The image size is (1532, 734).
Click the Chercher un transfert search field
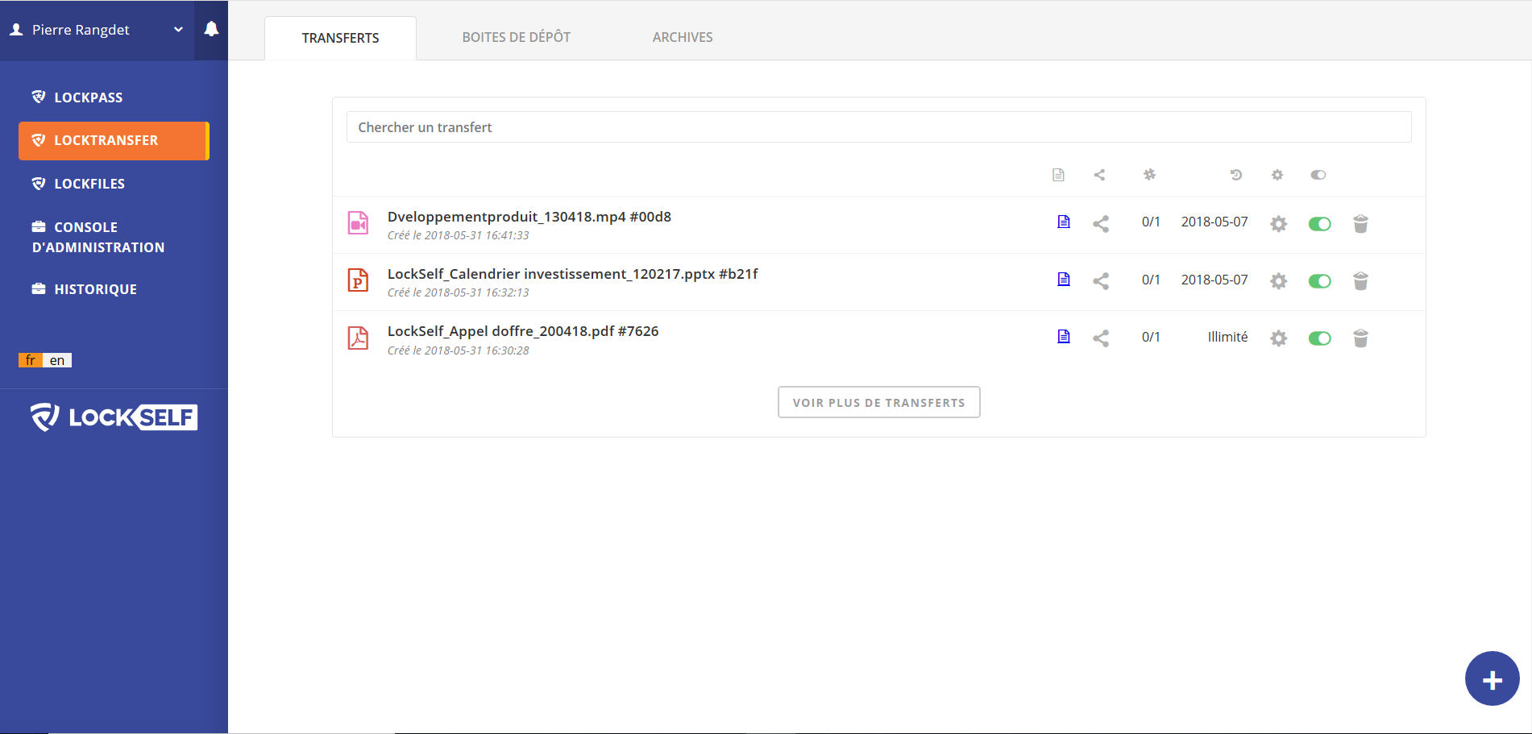click(x=878, y=127)
